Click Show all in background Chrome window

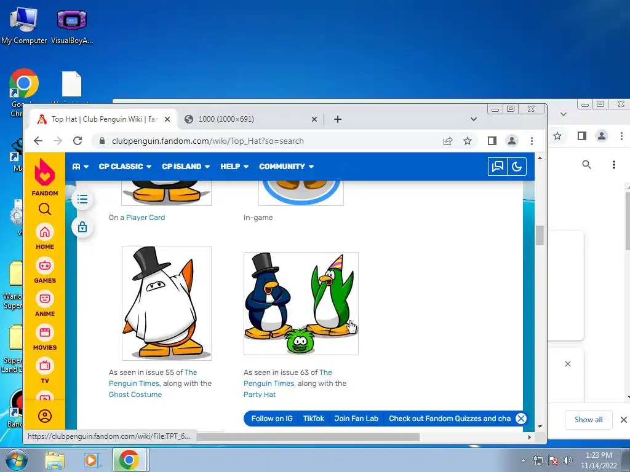tap(589, 420)
